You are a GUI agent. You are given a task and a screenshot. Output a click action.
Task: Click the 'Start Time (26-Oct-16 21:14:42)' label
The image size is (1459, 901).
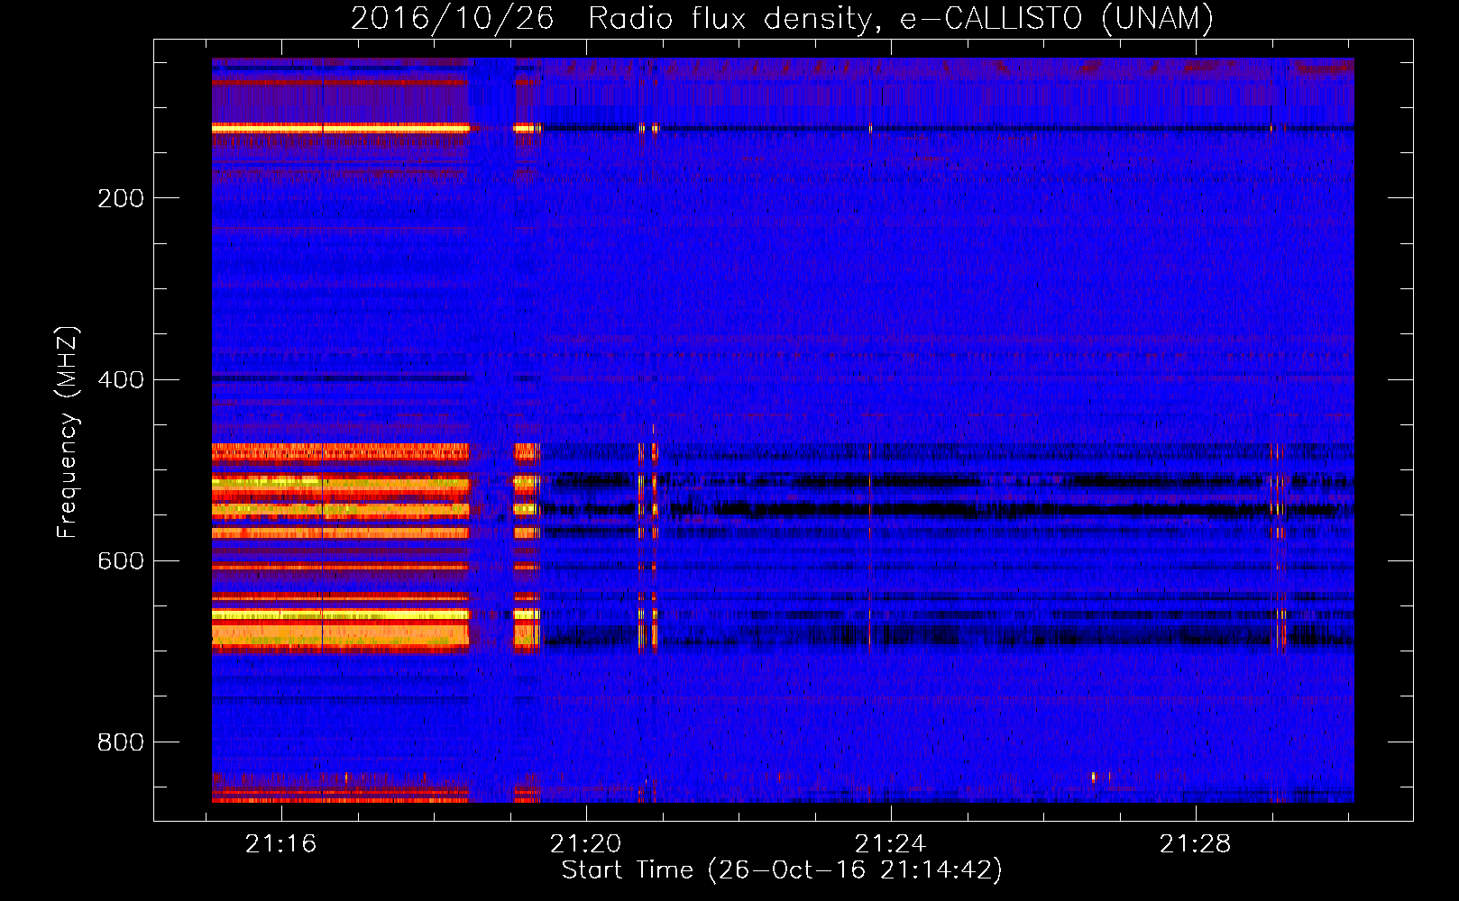click(x=782, y=870)
